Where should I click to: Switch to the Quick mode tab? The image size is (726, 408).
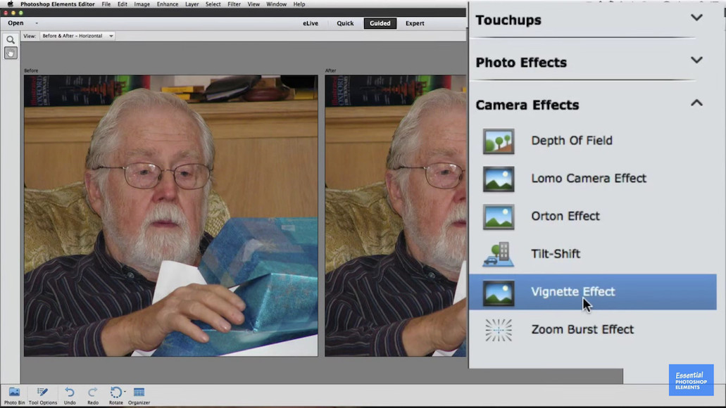pos(345,23)
